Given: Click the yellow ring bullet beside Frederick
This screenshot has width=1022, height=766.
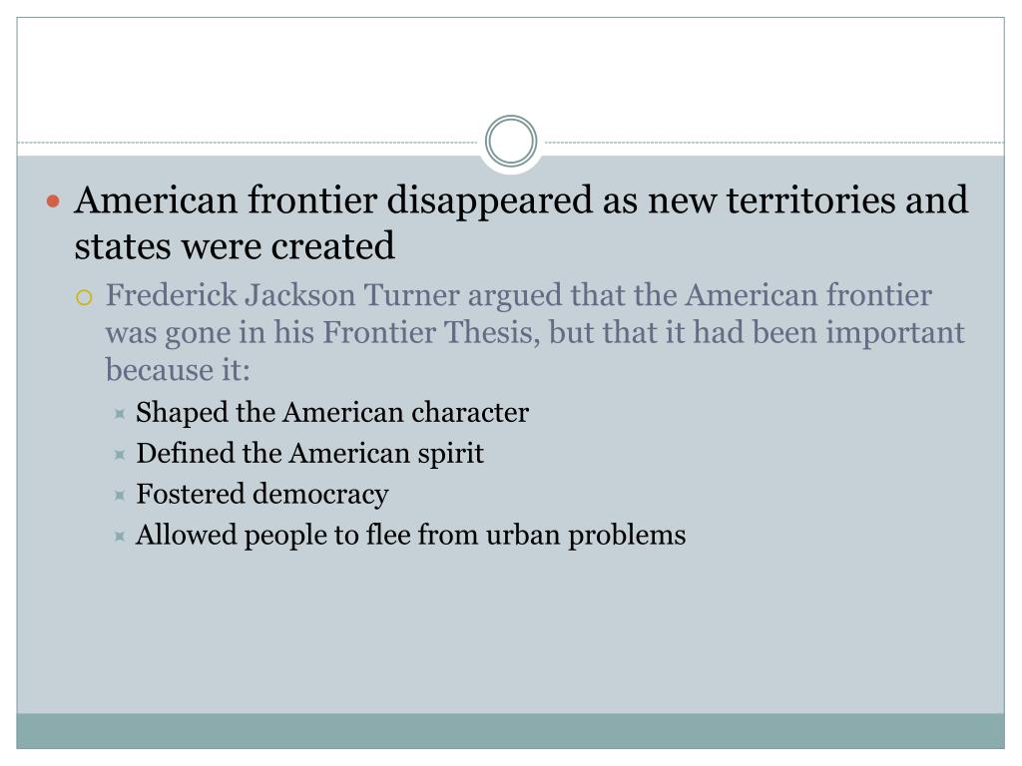Looking at the screenshot, I should pyautogui.click(x=84, y=298).
